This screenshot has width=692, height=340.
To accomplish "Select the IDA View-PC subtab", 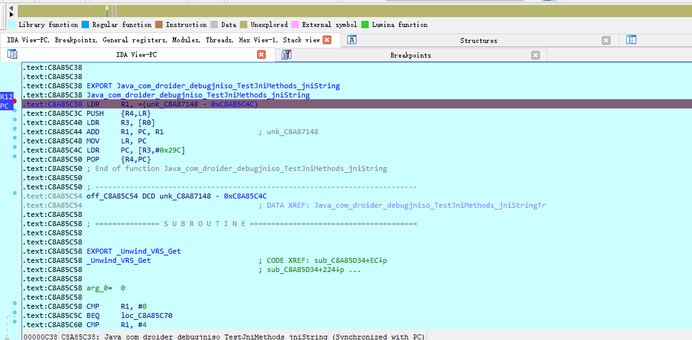I will tap(136, 55).
